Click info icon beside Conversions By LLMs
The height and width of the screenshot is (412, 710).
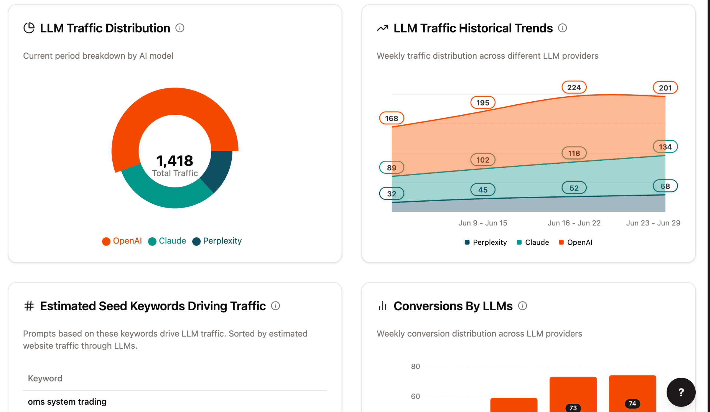point(522,306)
